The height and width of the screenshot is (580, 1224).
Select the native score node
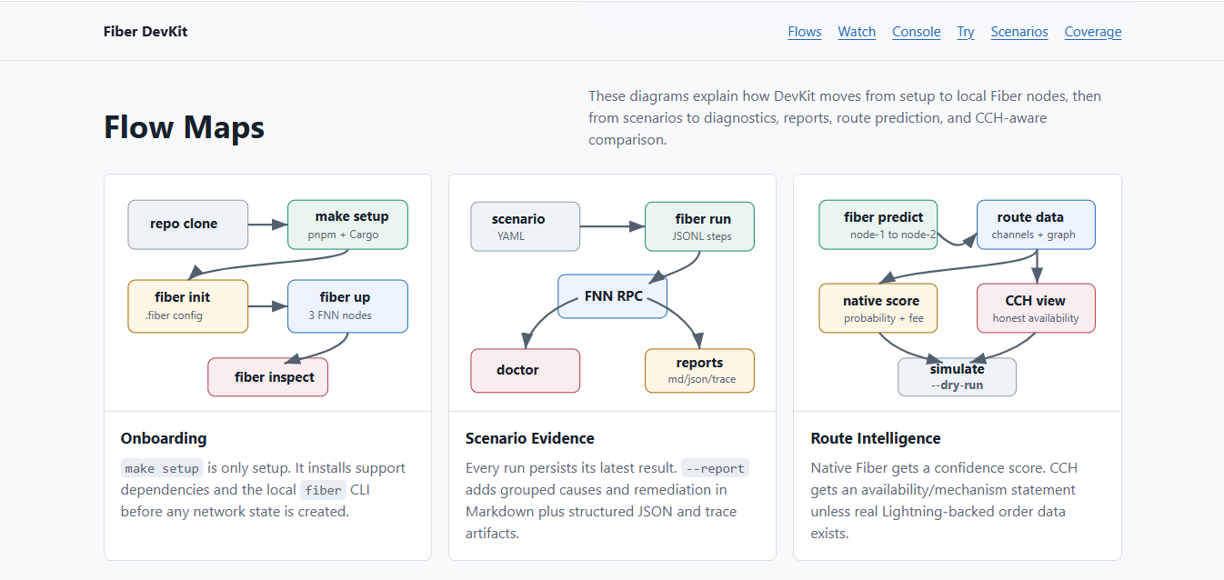tap(878, 308)
